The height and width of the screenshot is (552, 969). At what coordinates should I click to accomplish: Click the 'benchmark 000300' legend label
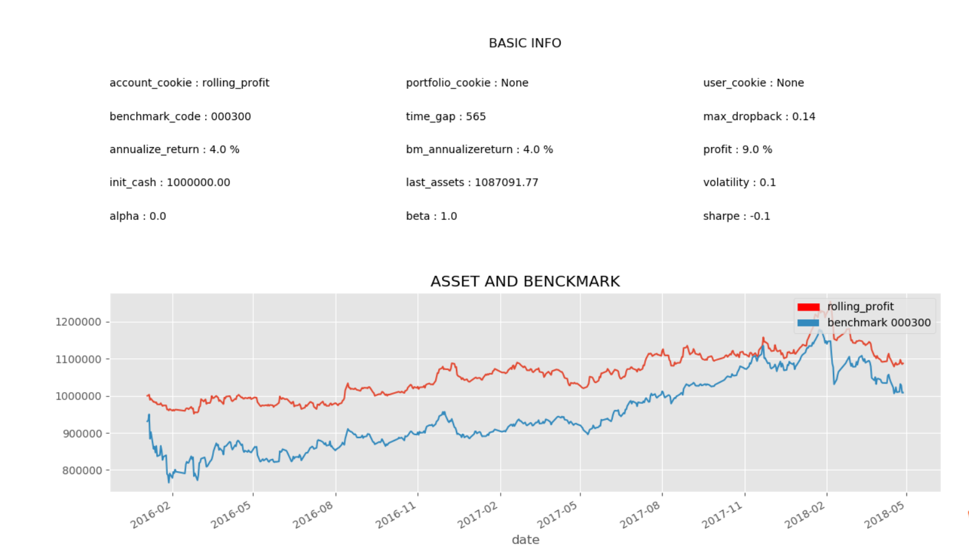click(879, 323)
